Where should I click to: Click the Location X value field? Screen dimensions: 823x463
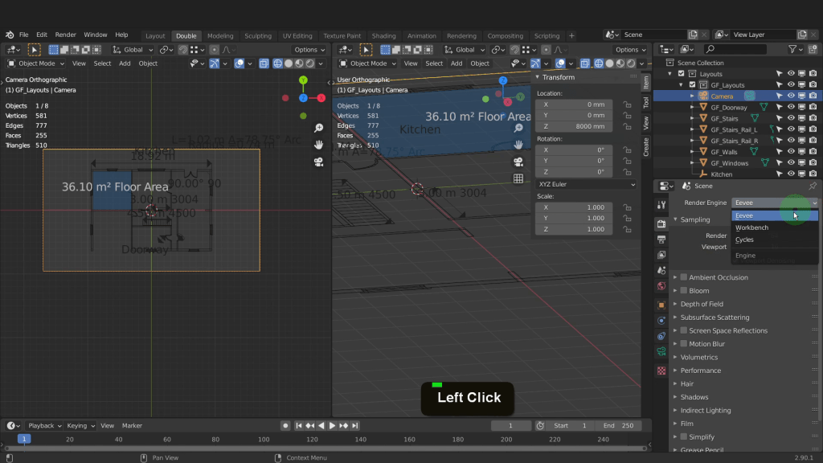[x=574, y=104]
